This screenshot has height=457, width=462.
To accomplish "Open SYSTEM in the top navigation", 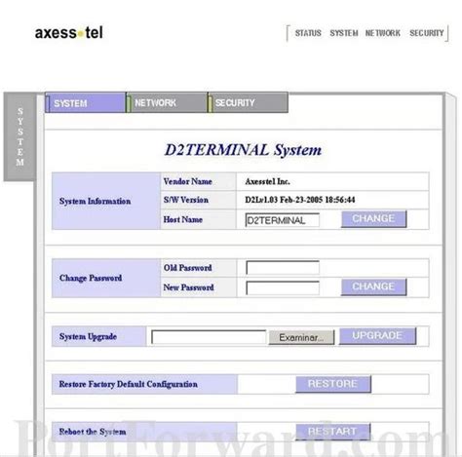I will coord(344,33).
